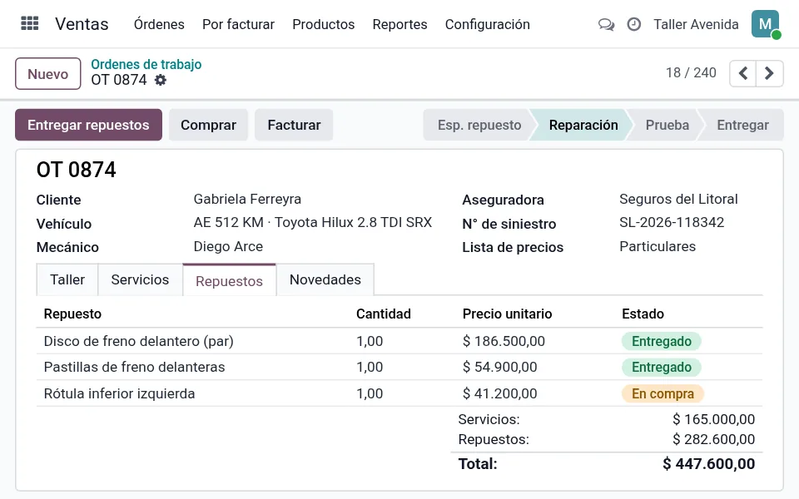Switch to the Servicios tab
The height and width of the screenshot is (499, 799).
[x=140, y=279]
